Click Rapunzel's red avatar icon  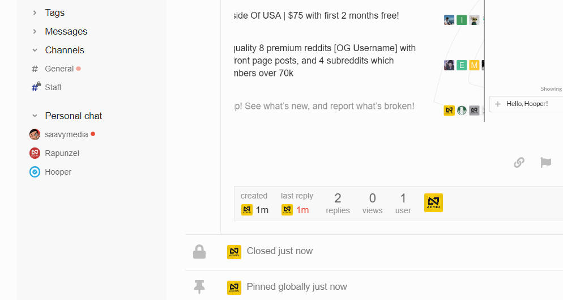(35, 153)
